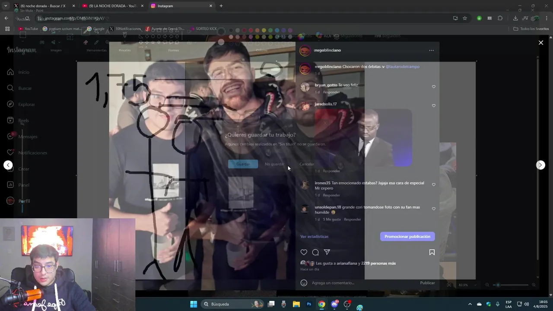This screenshot has width=553, height=311.
Task: Open the mrgoblinciano profile from the post header
Action: tap(327, 51)
